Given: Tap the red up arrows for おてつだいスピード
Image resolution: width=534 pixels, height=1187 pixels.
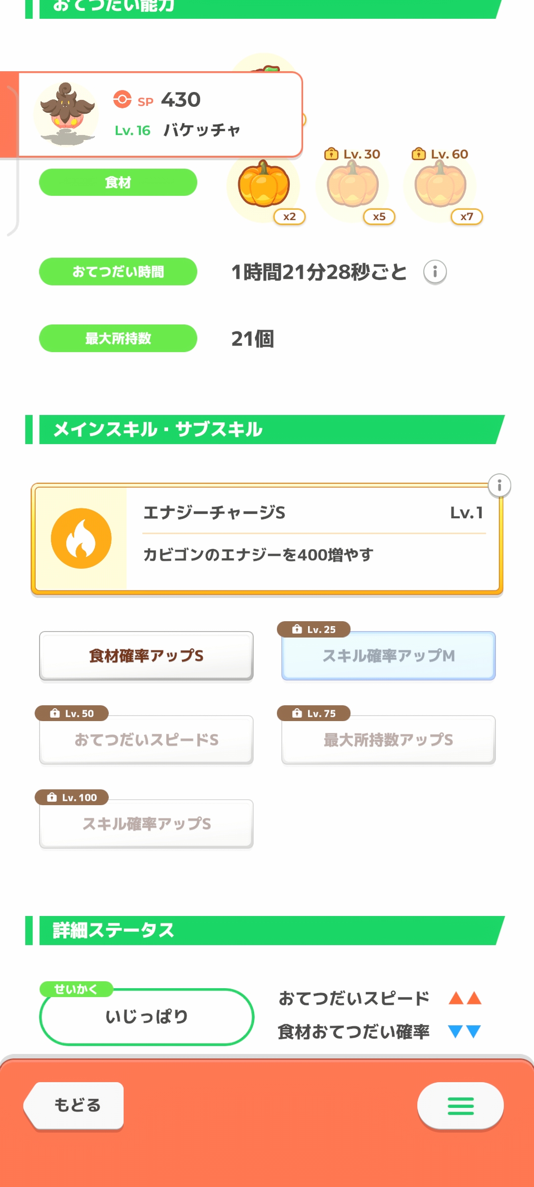Looking at the screenshot, I should coord(465,998).
